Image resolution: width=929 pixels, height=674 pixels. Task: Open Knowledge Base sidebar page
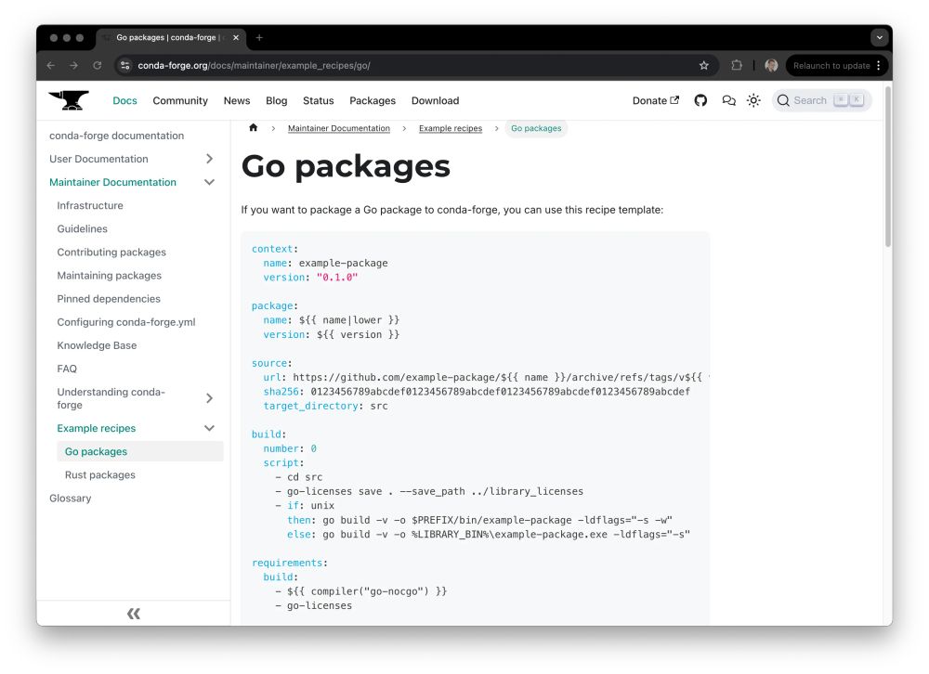coord(97,345)
